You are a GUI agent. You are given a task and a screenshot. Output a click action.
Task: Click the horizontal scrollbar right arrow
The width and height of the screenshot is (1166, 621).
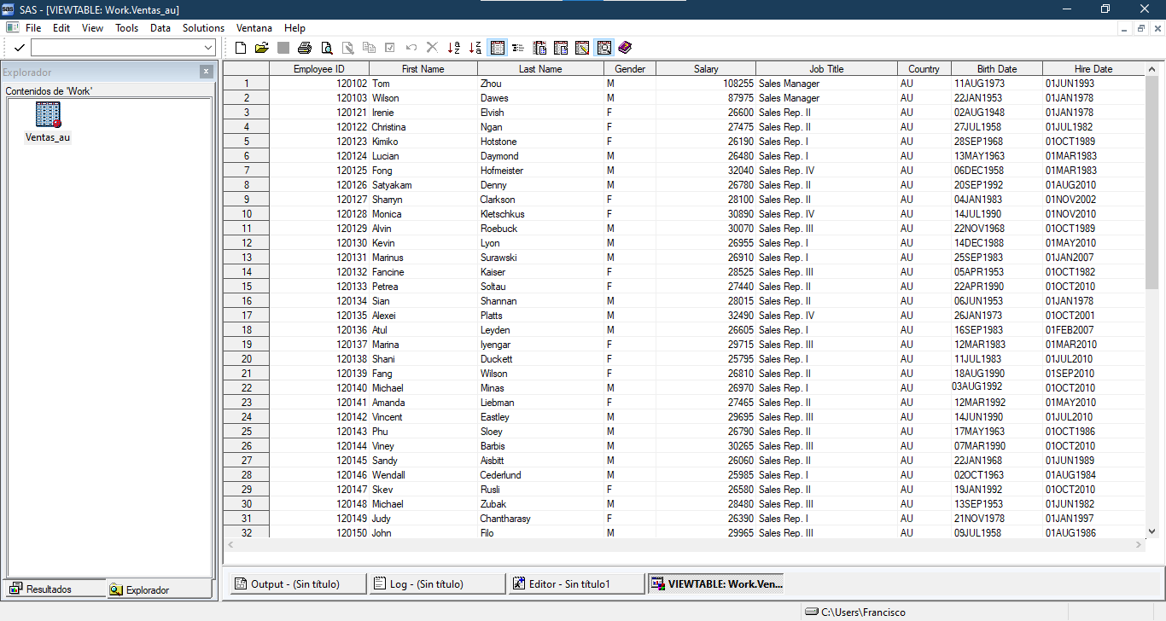(x=1139, y=544)
